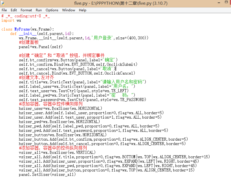
Task: Click the self.text_password TE_PASSWORD line
Action: pos(82,100)
